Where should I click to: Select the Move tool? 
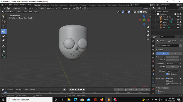point(4,27)
